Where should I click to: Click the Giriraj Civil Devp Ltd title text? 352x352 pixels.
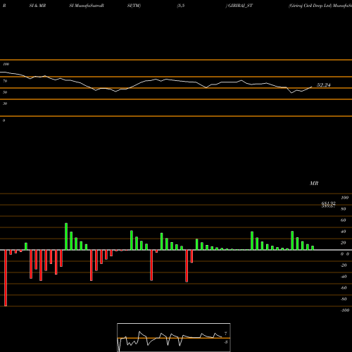[310, 6]
